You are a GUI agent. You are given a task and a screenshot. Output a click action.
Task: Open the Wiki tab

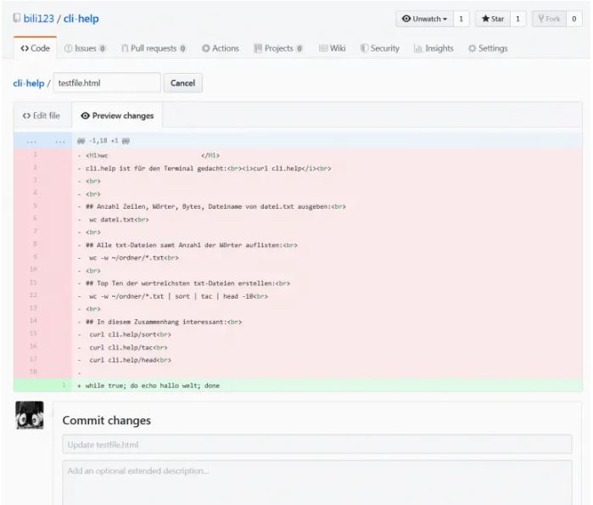click(x=332, y=48)
